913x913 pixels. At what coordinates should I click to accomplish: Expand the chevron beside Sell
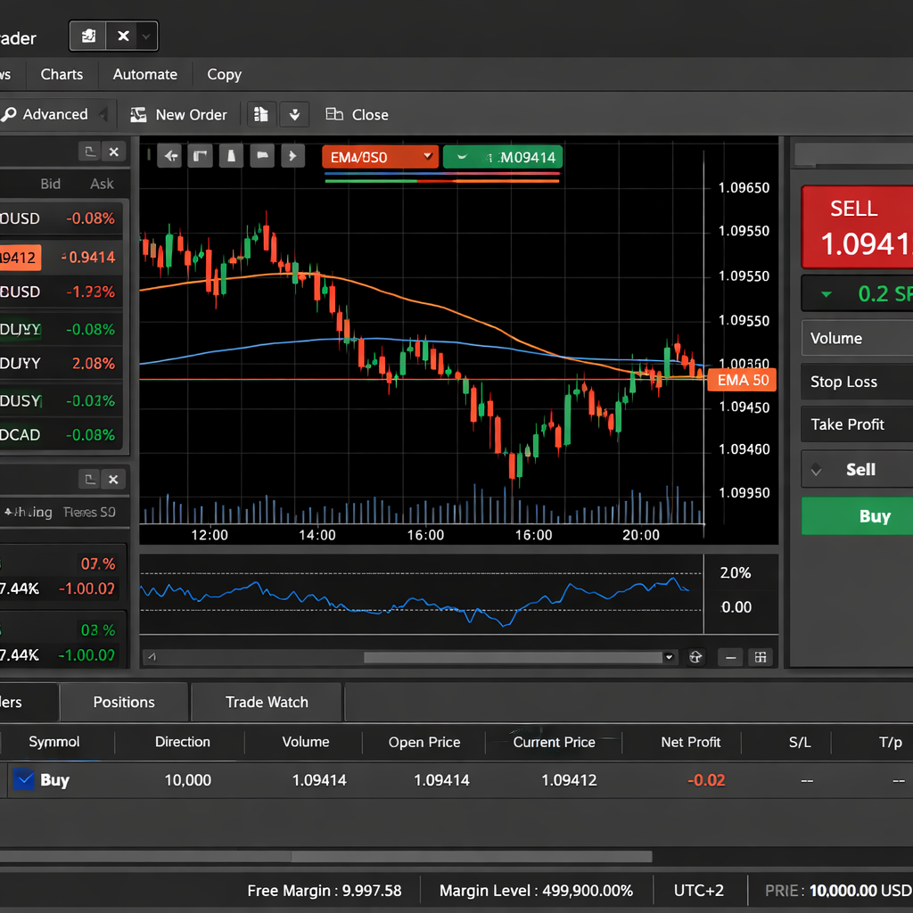[817, 470]
